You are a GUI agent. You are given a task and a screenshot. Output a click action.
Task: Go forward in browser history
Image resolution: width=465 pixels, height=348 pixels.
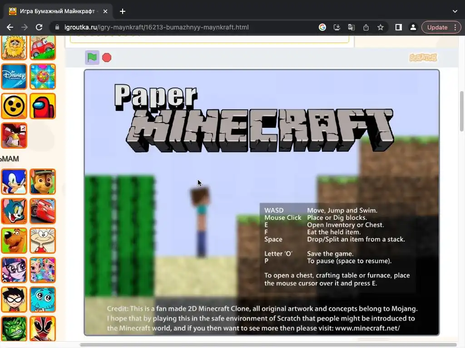click(x=25, y=27)
